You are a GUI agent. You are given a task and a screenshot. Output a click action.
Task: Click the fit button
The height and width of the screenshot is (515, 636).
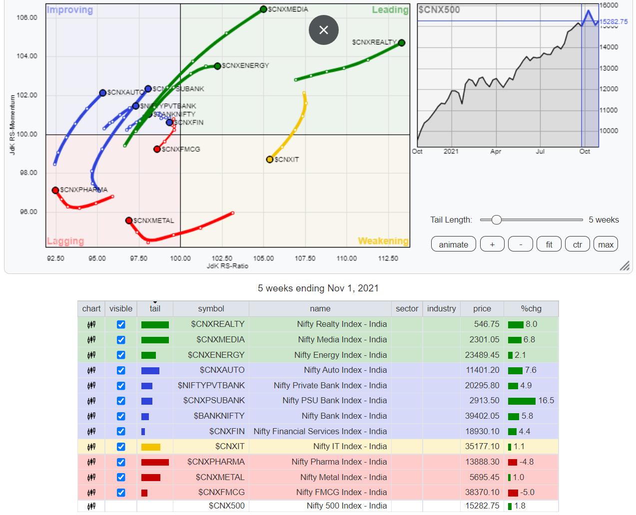[x=549, y=245]
